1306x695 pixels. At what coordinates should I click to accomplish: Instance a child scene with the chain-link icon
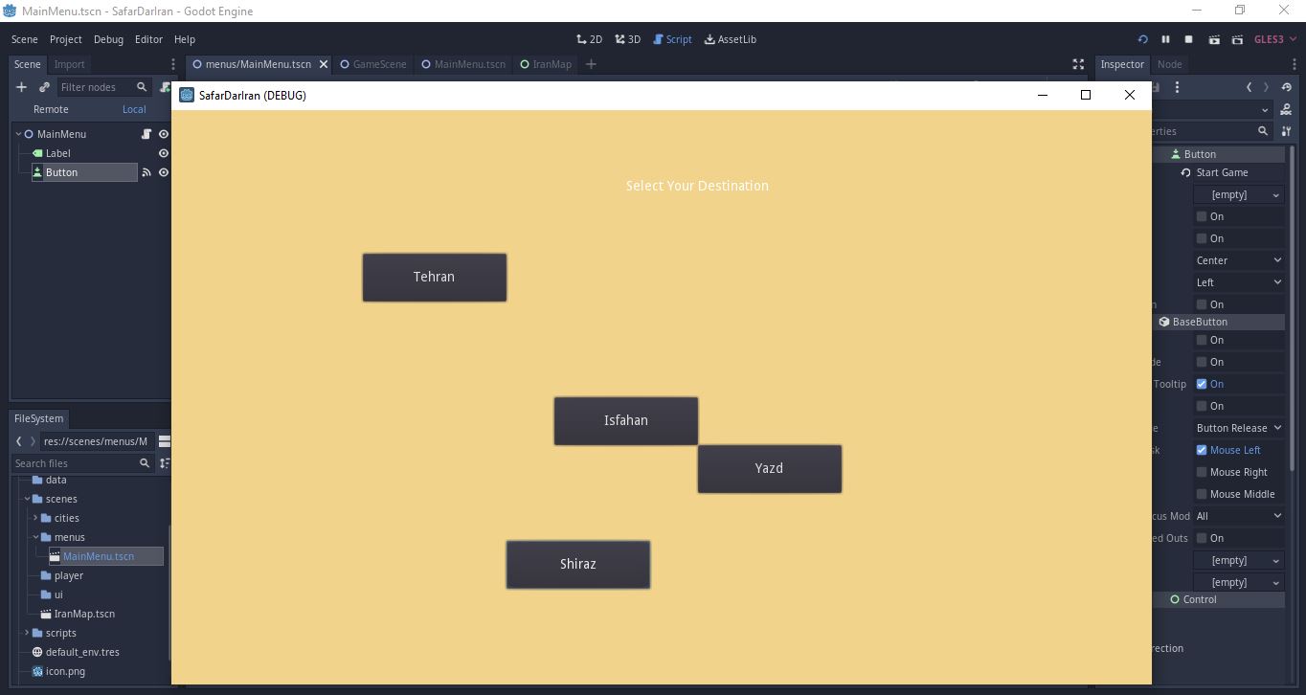click(x=44, y=87)
